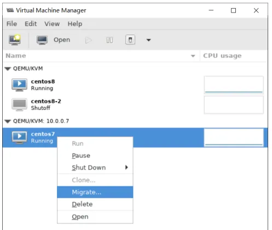Collapse the QEMU/KVM: 10.0.0.7 group
272x230 pixels.
(x=8, y=121)
